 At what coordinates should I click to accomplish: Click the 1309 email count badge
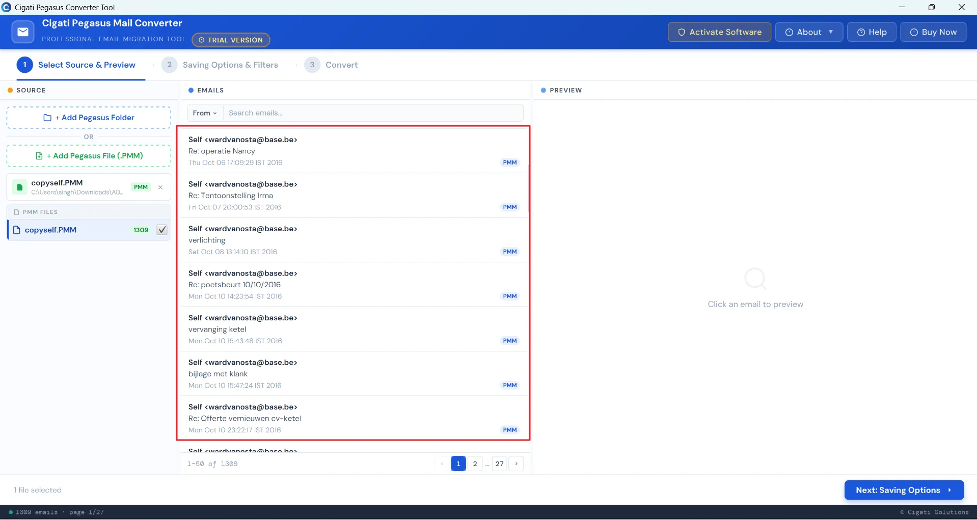pos(141,230)
